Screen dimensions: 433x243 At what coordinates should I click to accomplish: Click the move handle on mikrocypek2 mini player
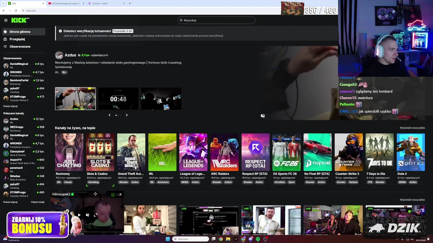pyautogui.click(x=95, y=194)
